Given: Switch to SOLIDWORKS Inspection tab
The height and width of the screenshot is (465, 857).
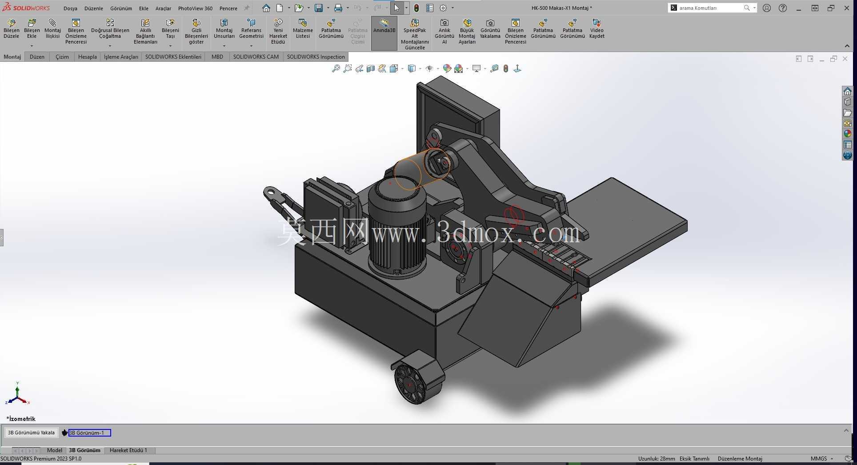Looking at the screenshot, I should coord(316,56).
